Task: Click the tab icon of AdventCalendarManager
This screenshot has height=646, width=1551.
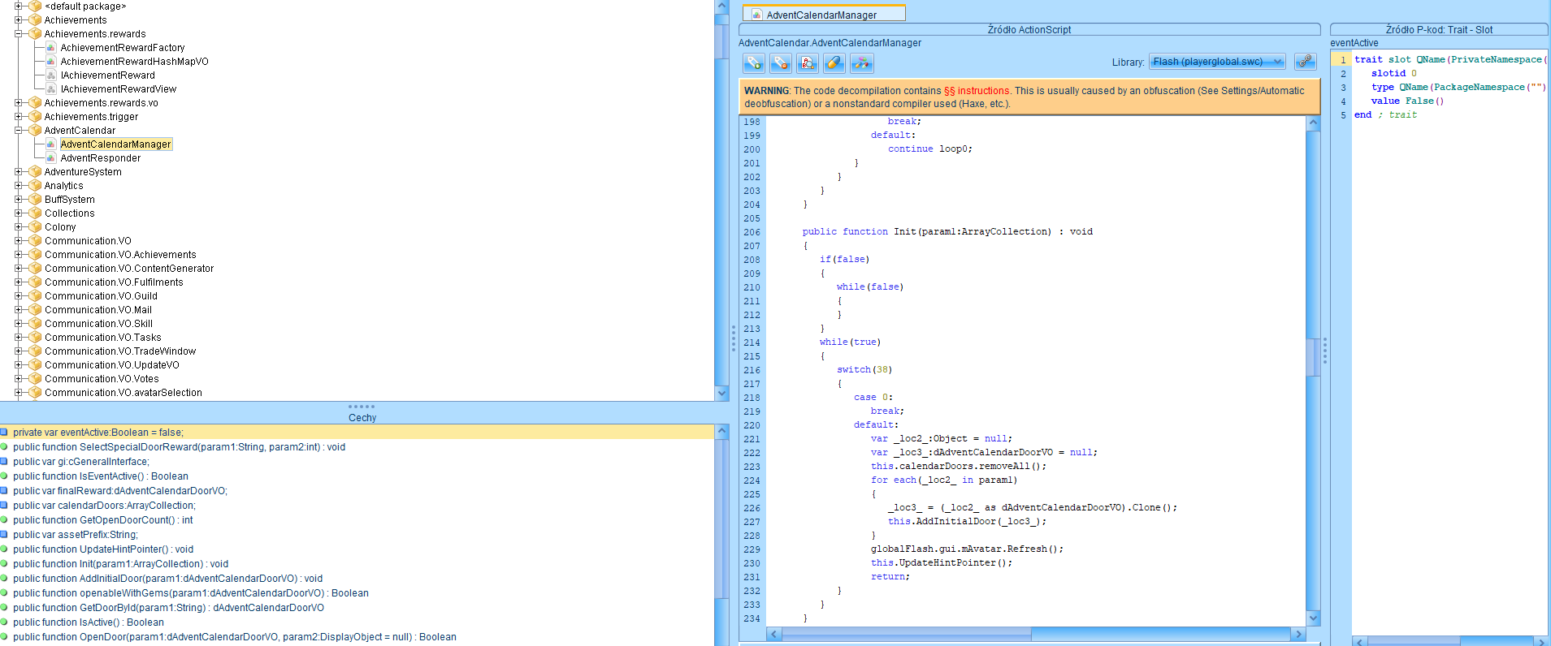Action: [x=756, y=15]
